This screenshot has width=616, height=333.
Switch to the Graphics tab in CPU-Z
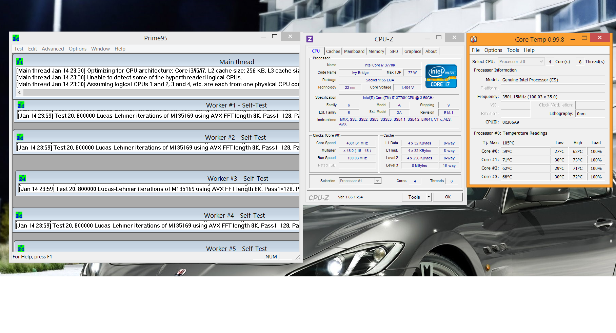tap(413, 51)
